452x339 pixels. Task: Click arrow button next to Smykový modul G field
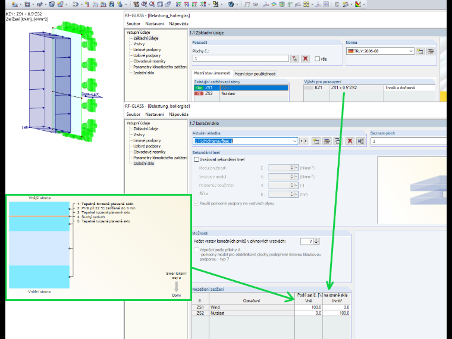click(296, 177)
